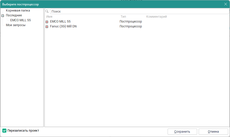Screen dimensions: 230x137
Task: Toggle the Перезаписать проект checkbox
Action: click(4, 131)
